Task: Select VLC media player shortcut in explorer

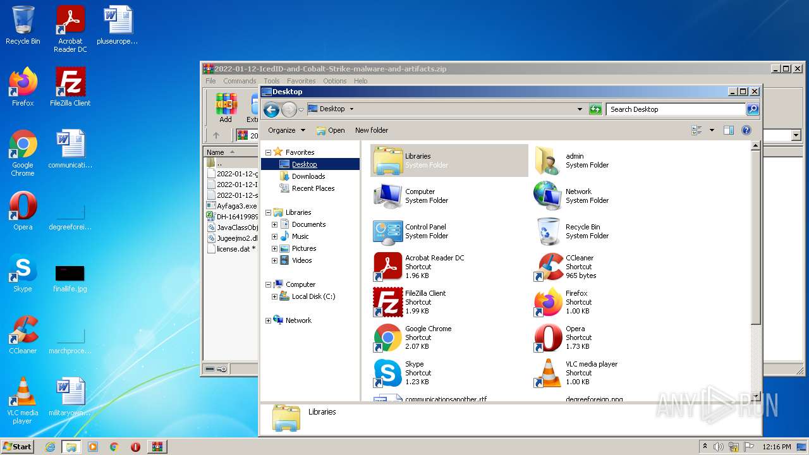Action: [610, 373]
